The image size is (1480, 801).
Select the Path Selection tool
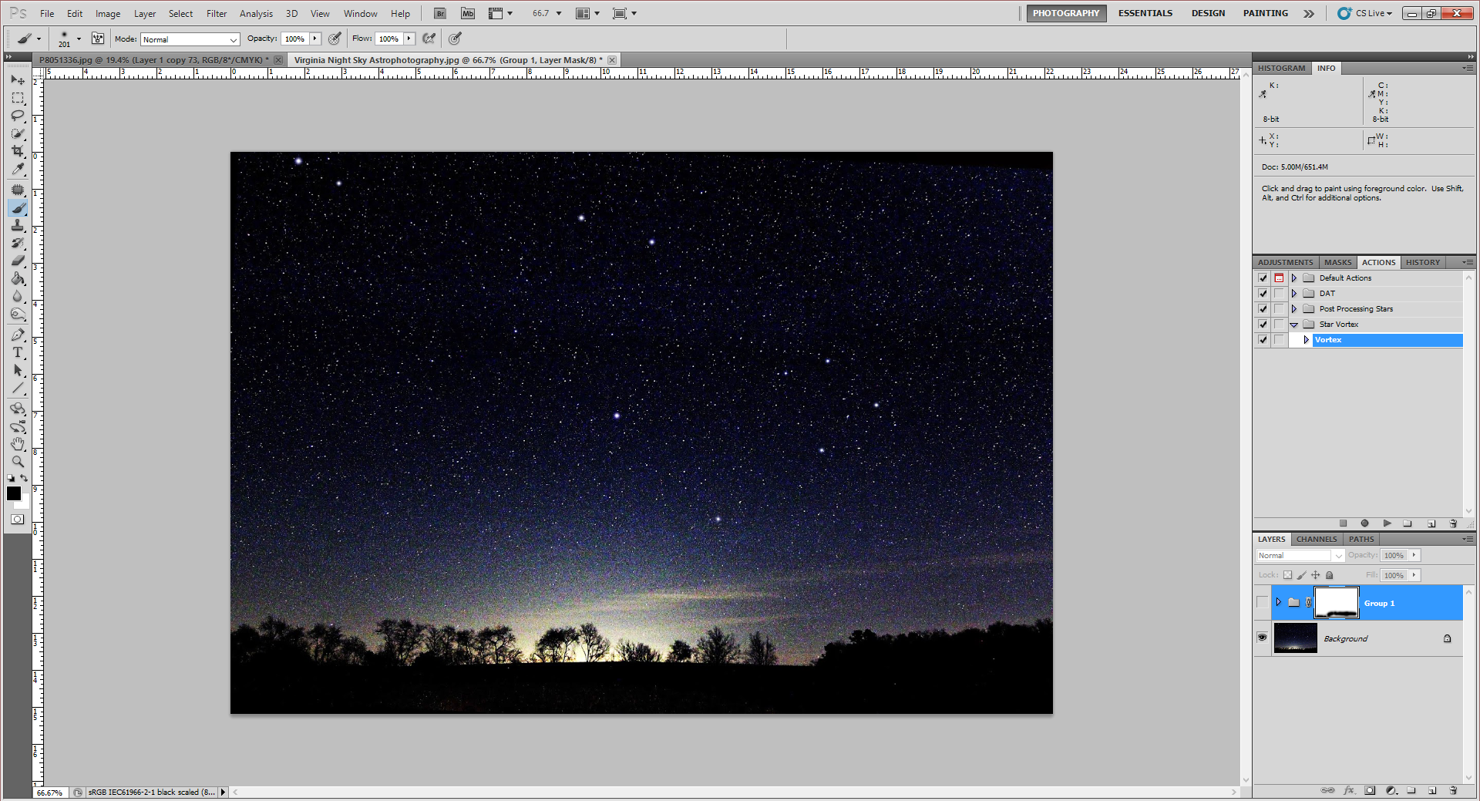(x=18, y=370)
